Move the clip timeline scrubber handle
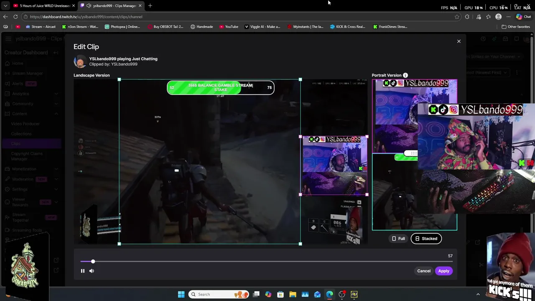 pyautogui.click(x=93, y=262)
